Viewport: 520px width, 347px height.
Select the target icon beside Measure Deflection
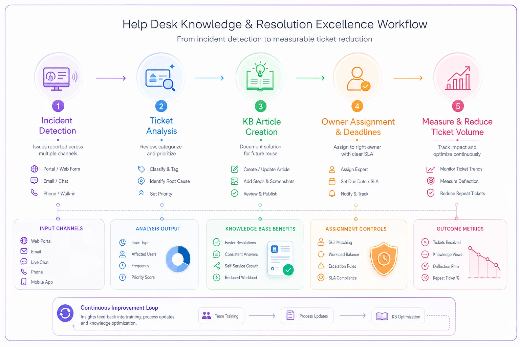[x=431, y=181]
